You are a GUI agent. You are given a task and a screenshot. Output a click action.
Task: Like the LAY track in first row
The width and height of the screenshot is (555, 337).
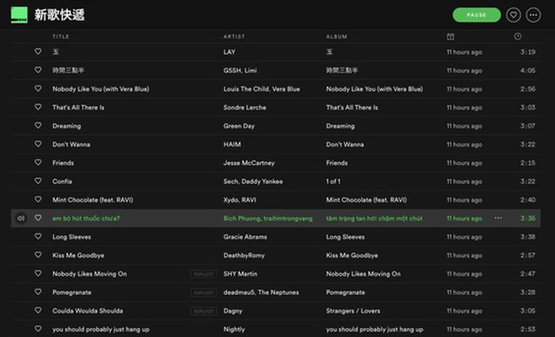tap(38, 51)
